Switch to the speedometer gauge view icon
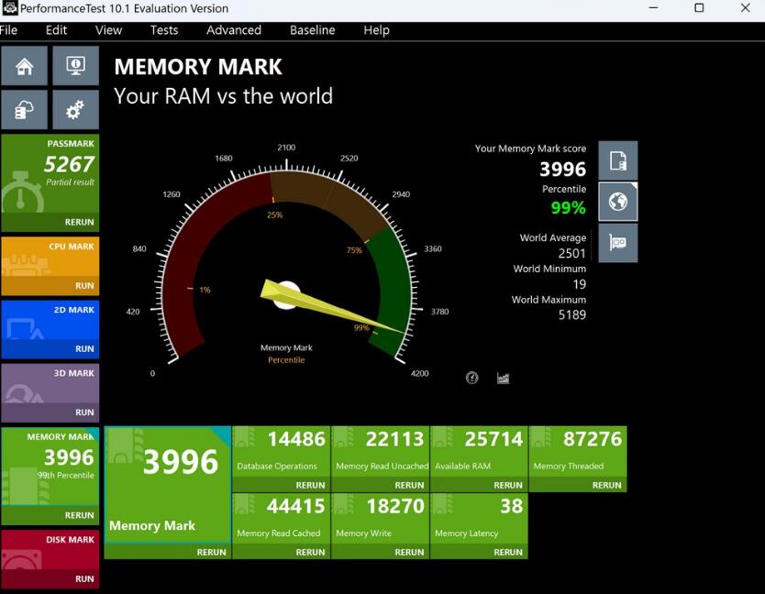 pos(472,378)
